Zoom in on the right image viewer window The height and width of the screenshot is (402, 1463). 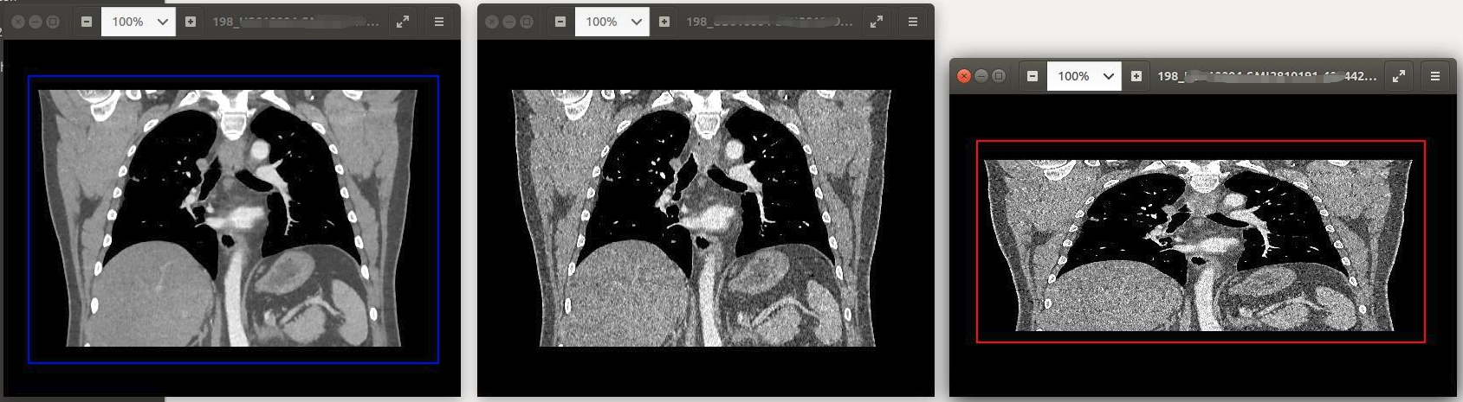tap(1136, 76)
